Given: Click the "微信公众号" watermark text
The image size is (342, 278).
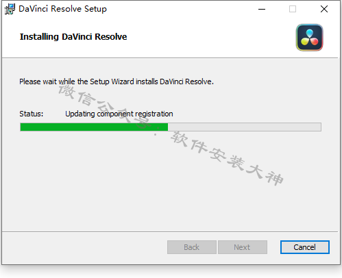Looking at the screenshot, I should pos(104,106).
